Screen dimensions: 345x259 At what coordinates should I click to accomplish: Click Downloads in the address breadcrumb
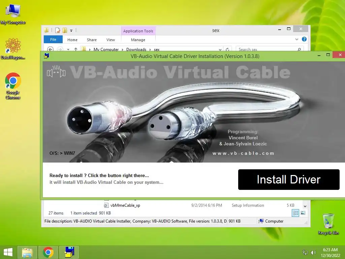coord(136,50)
